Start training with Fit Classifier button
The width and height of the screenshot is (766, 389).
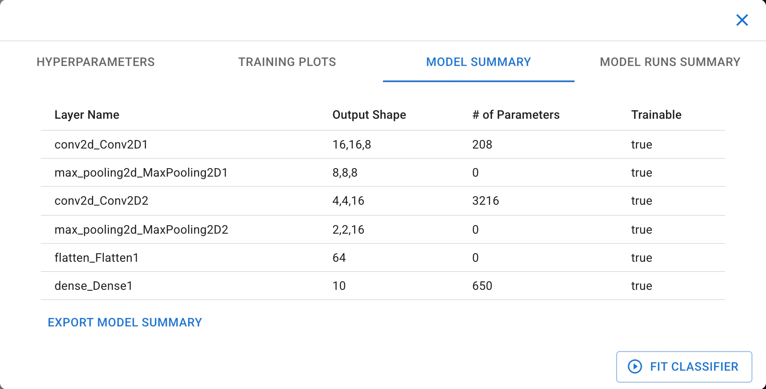pos(684,366)
